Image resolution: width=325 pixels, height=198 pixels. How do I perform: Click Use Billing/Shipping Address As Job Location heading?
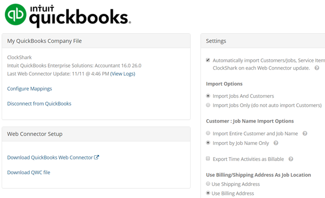point(258,175)
